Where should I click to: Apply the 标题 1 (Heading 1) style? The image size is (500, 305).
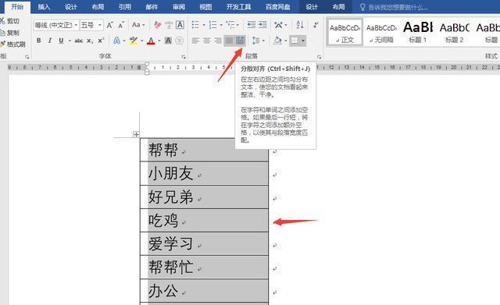pyautogui.click(x=418, y=33)
